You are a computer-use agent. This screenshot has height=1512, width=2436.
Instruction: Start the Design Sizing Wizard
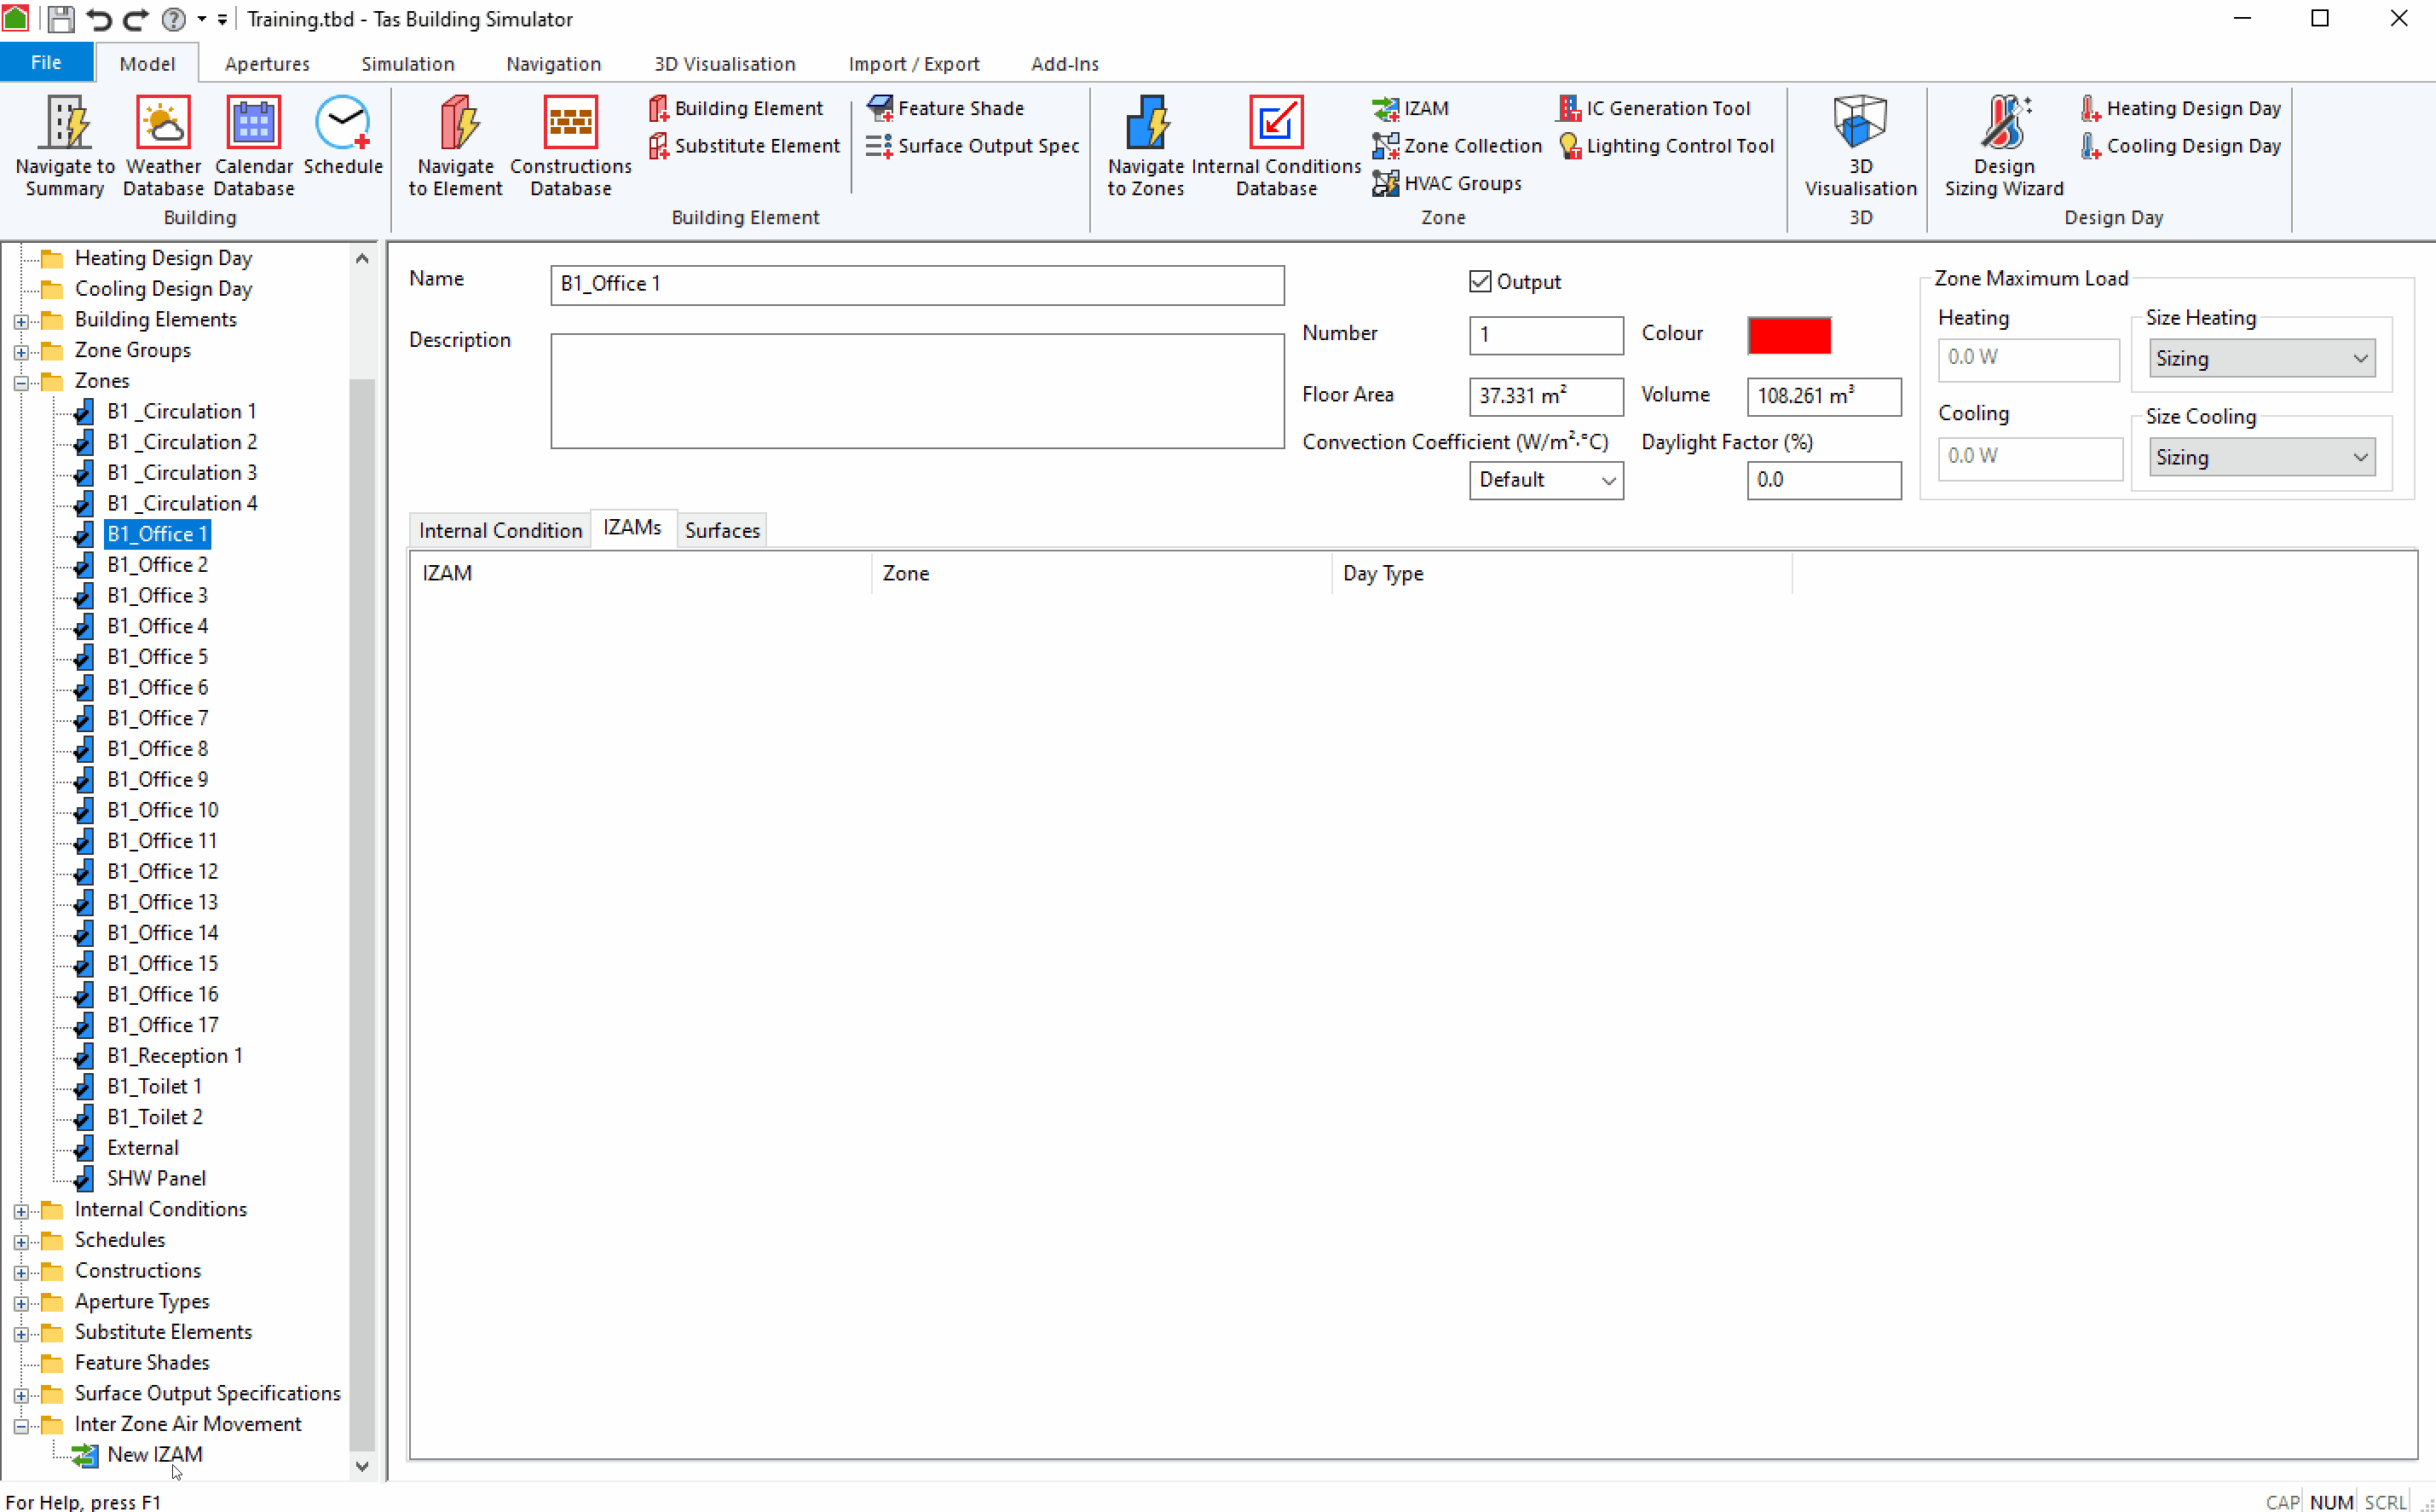2003,146
